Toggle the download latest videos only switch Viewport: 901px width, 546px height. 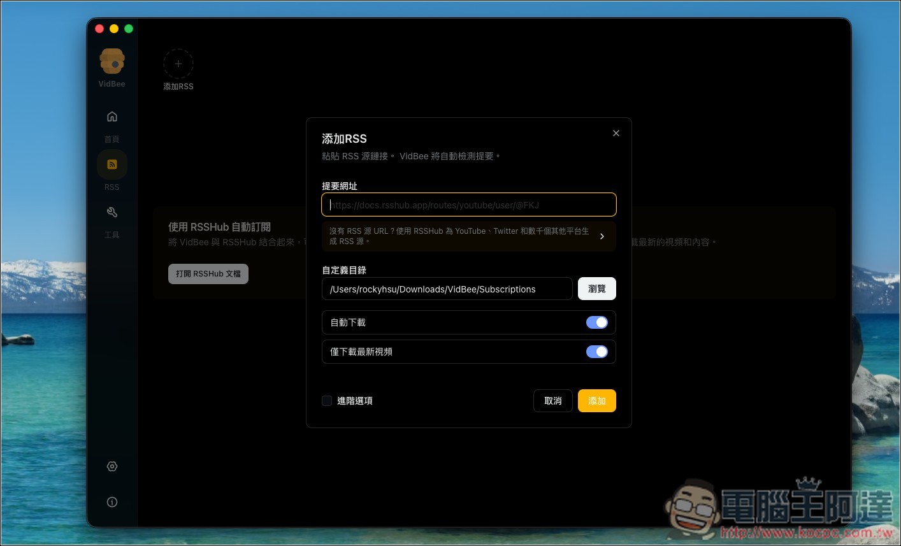click(597, 352)
